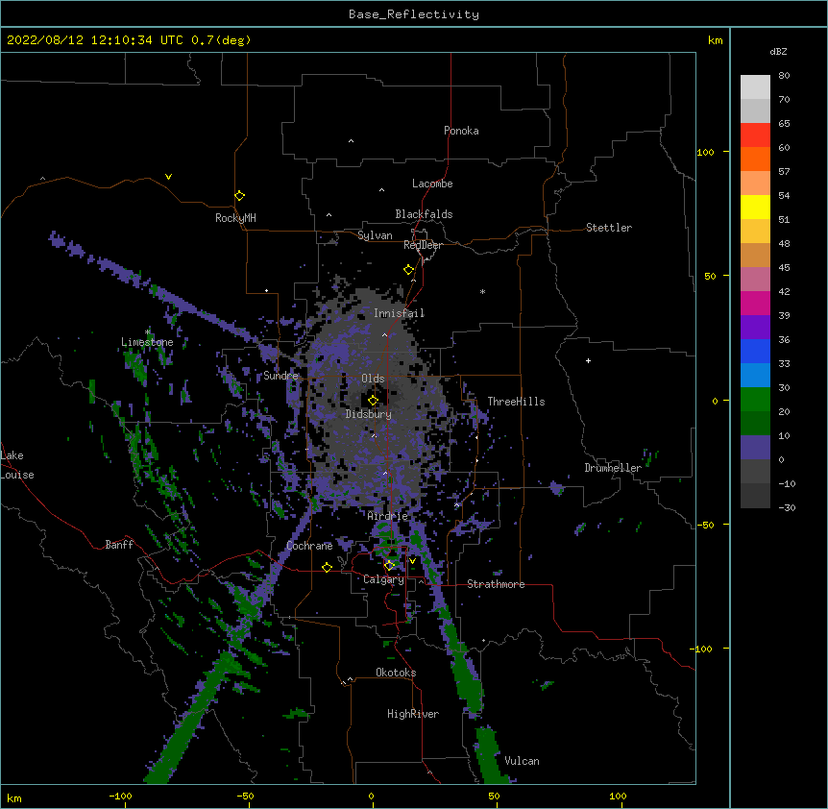
Task: Pick the light gray 70–80 dBZ legend swatch
Action: point(755,87)
